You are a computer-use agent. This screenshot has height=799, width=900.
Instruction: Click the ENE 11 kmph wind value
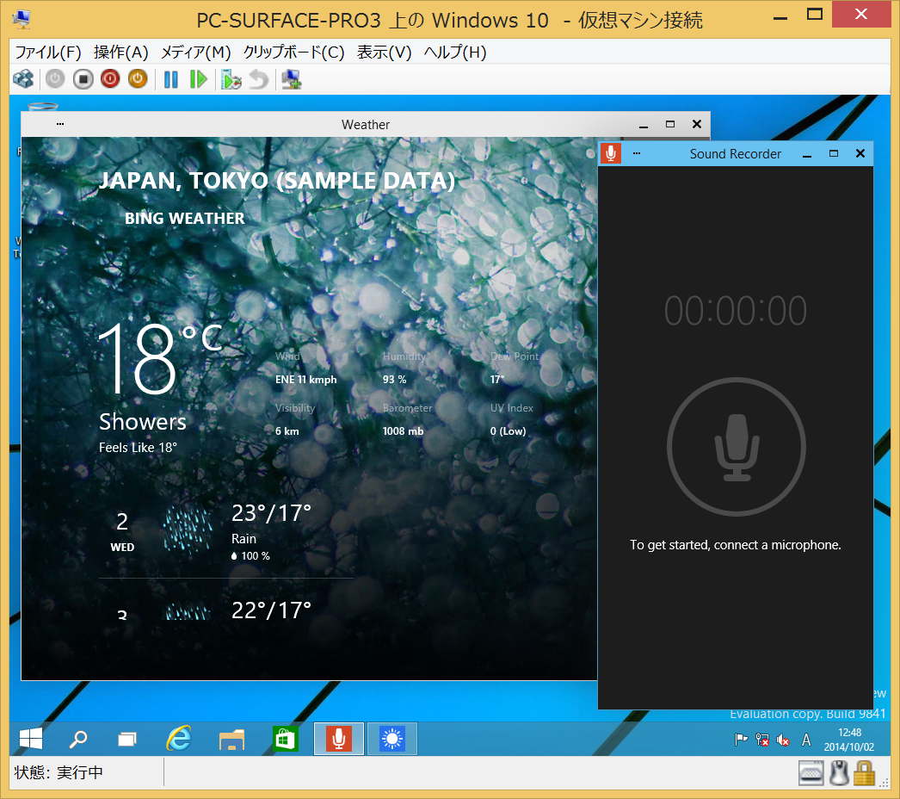click(306, 380)
